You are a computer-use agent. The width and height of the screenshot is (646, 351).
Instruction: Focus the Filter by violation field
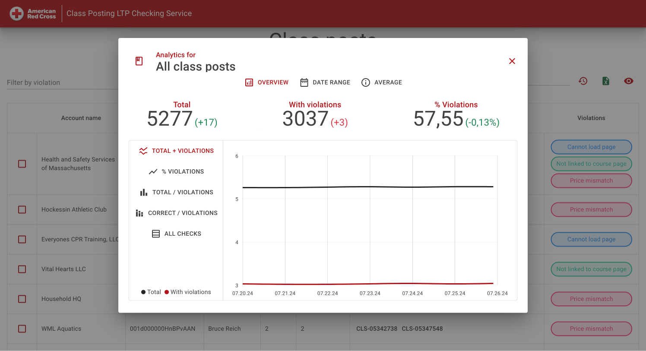point(62,82)
